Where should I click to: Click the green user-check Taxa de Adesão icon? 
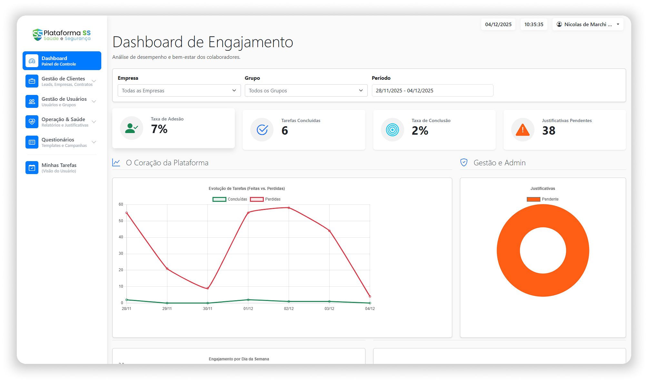click(x=132, y=128)
